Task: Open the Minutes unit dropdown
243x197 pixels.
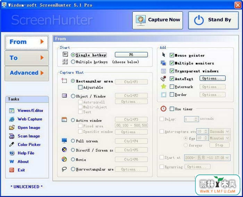Action: (227, 138)
